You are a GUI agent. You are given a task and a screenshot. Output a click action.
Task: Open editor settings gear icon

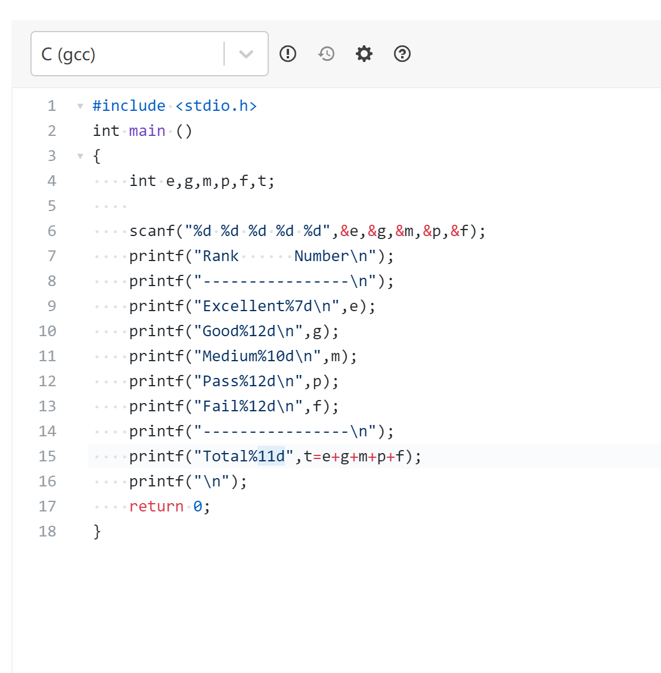(x=364, y=54)
